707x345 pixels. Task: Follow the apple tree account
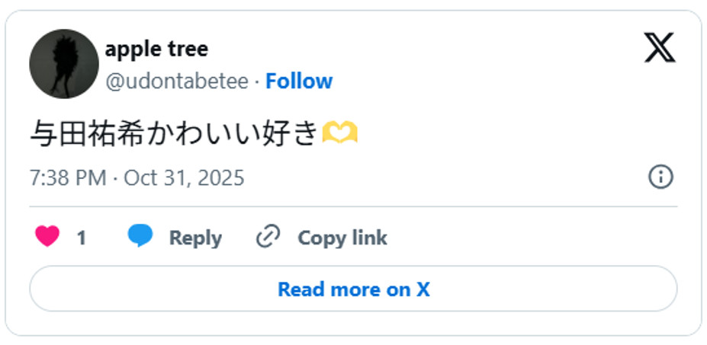[299, 81]
